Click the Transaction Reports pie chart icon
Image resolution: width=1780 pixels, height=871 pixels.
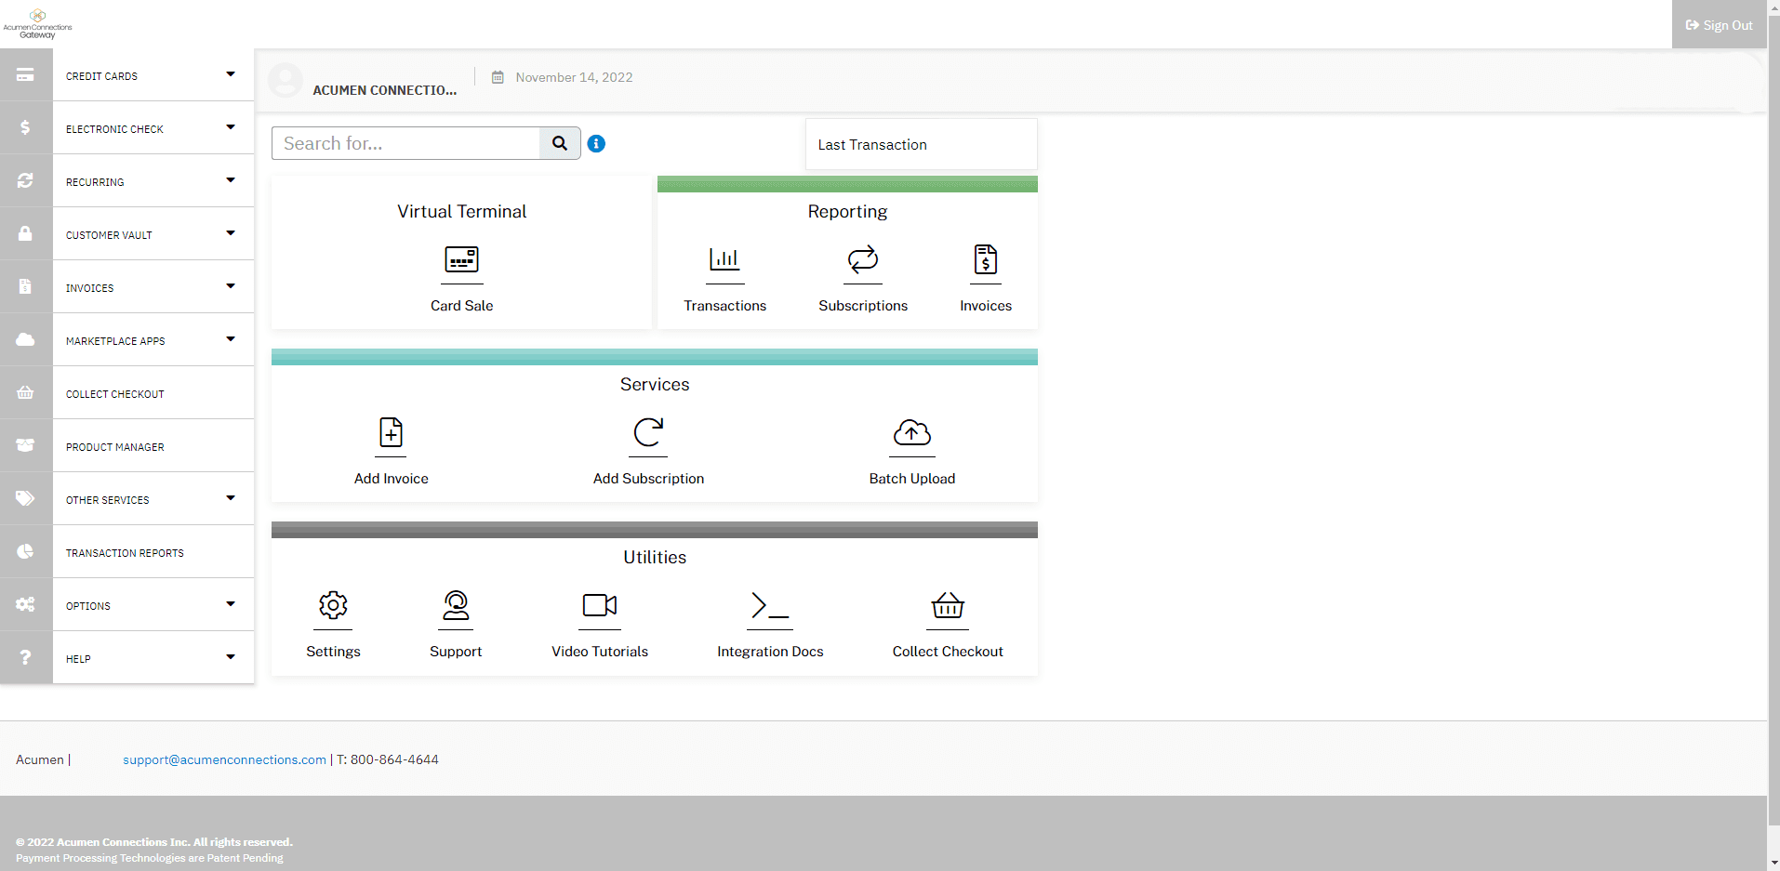point(25,551)
